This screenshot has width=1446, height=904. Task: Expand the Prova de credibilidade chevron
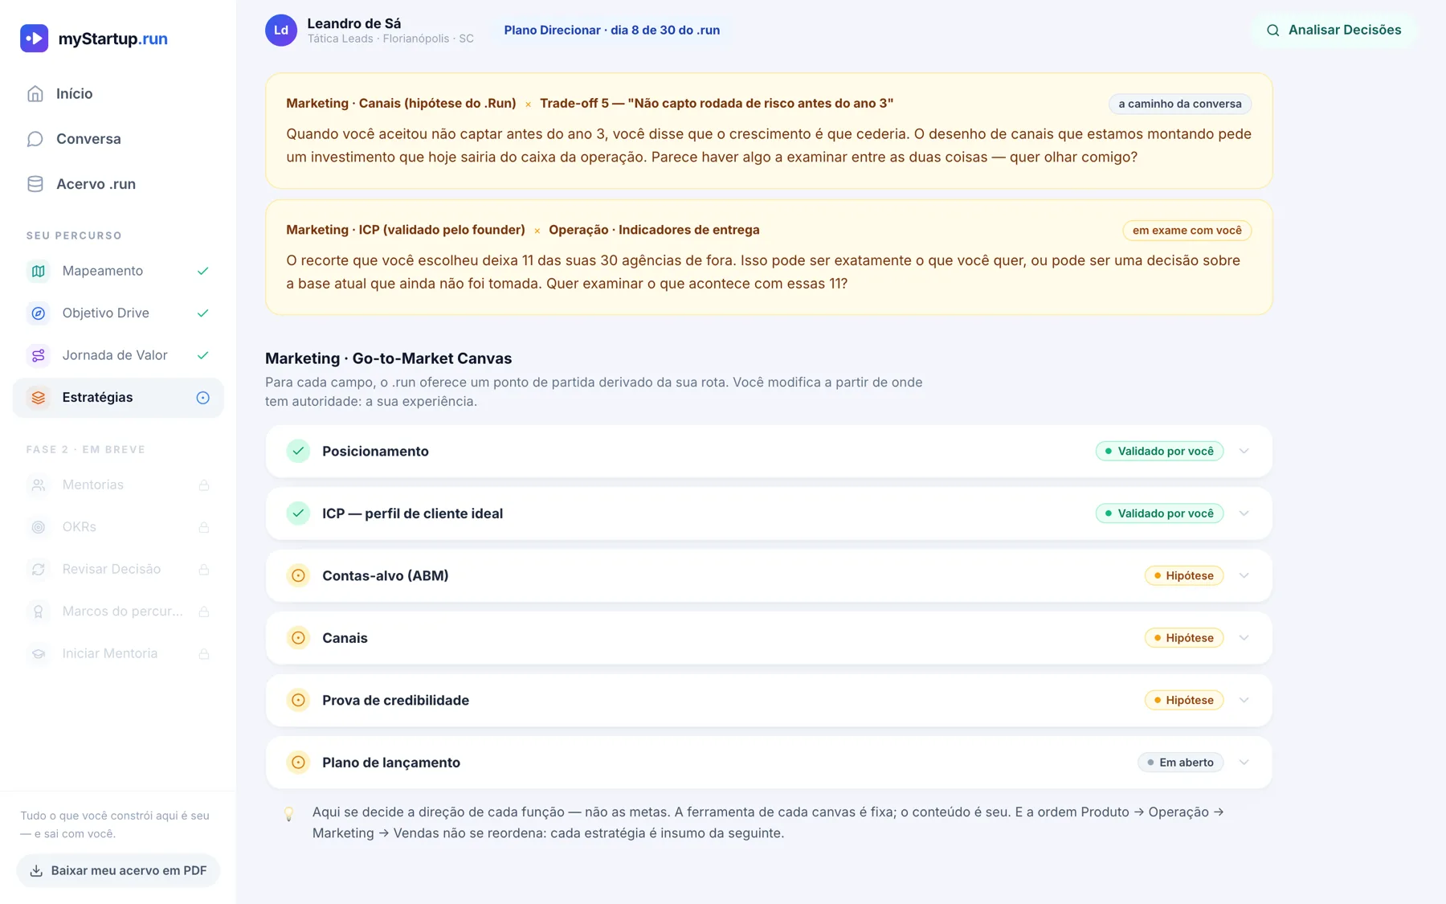(1244, 701)
